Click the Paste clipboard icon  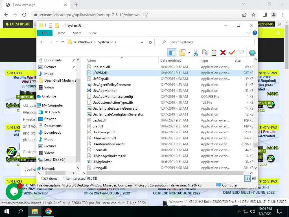click(x=214, y=53)
